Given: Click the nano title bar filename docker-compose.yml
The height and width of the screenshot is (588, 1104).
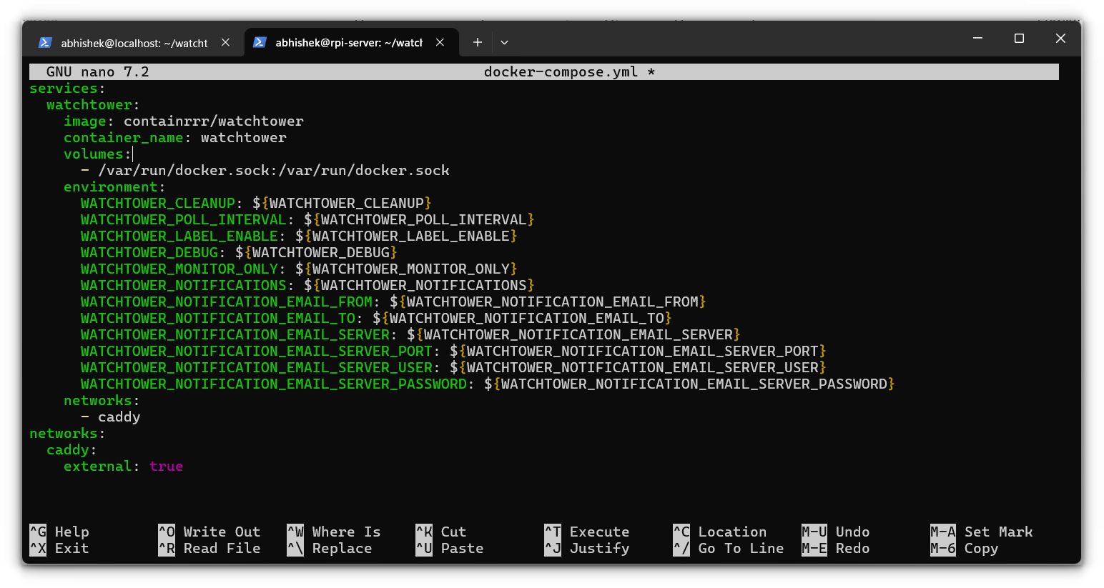Looking at the screenshot, I should (x=561, y=71).
